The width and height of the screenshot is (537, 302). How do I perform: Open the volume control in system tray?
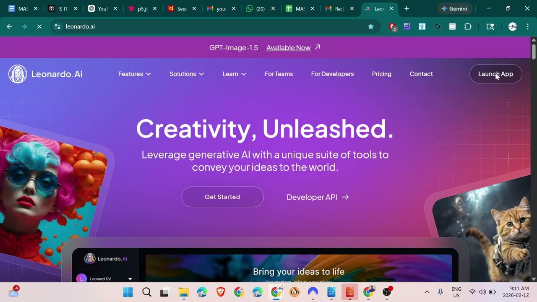(x=482, y=292)
